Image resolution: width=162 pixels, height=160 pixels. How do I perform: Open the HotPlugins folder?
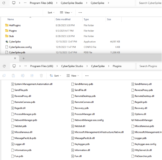pyautogui.click(x=15, y=25)
